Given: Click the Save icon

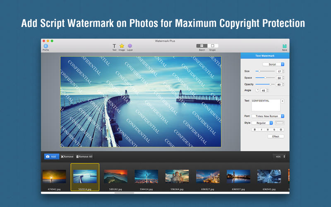Looking at the screenshot, I should pyautogui.click(x=284, y=46).
